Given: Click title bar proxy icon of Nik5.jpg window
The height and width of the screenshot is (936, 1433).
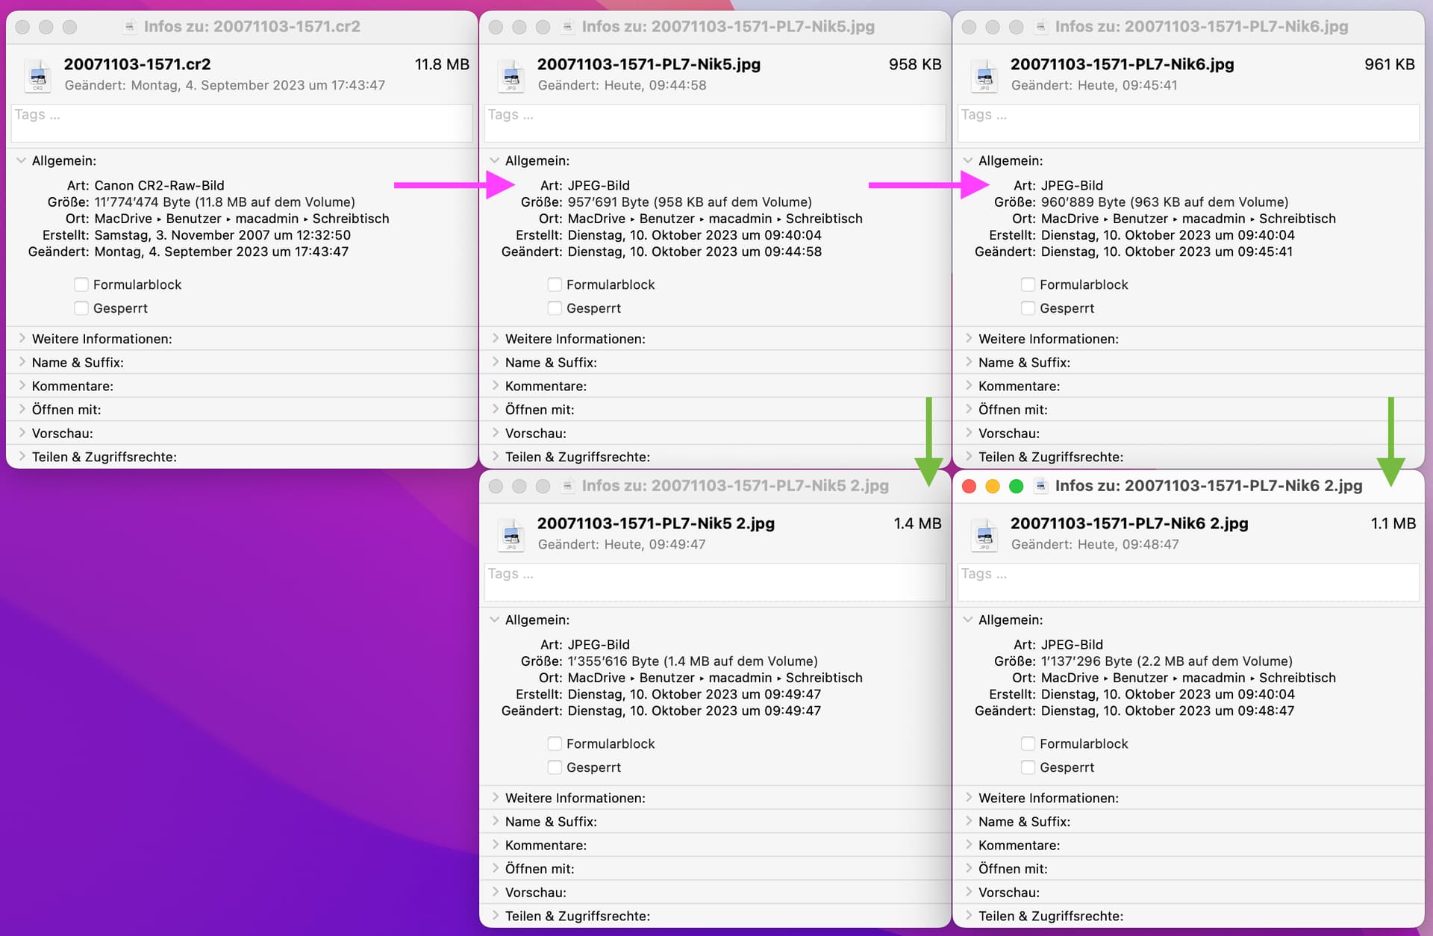Looking at the screenshot, I should pyautogui.click(x=568, y=27).
